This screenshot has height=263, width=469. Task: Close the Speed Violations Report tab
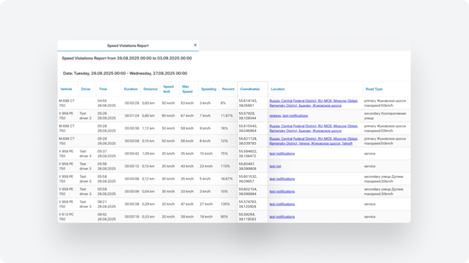pos(195,45)
